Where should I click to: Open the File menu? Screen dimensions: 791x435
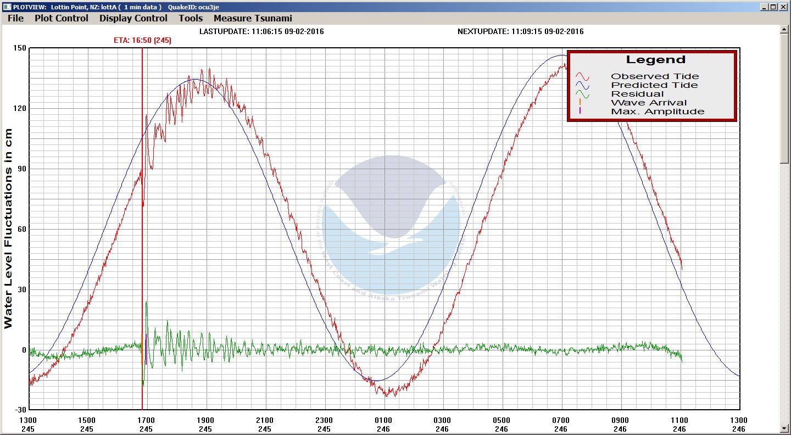tap(15, 18)
